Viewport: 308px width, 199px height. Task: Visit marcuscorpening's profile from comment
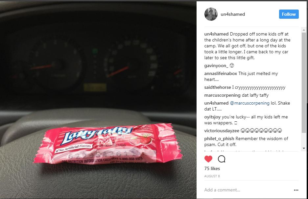pyautogui.click(x=222, y=95)
